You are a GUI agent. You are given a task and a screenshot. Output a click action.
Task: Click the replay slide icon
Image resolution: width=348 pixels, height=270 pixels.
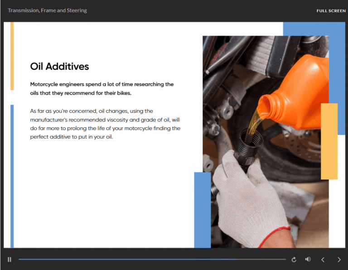coord(294,260)
